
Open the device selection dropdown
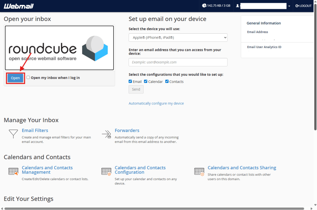[x=178, y=38]
